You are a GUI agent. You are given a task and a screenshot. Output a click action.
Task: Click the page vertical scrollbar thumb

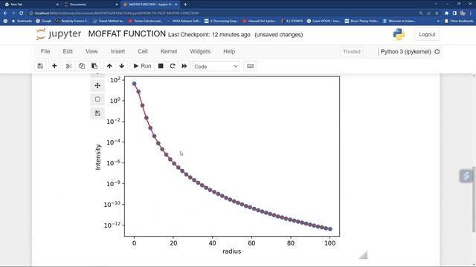point(474,199)
